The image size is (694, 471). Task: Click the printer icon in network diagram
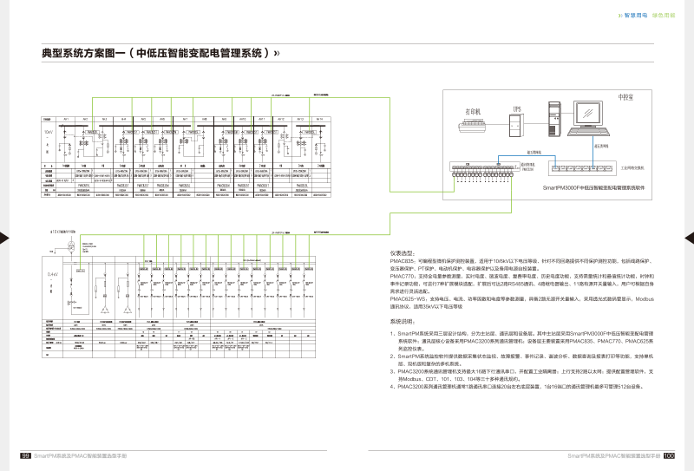pos(473,127)
